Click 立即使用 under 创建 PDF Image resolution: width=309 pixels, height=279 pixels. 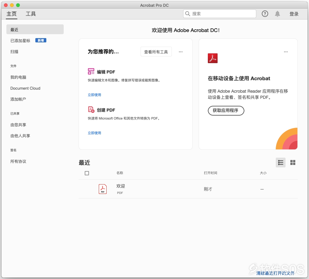(x=94, y=133)
